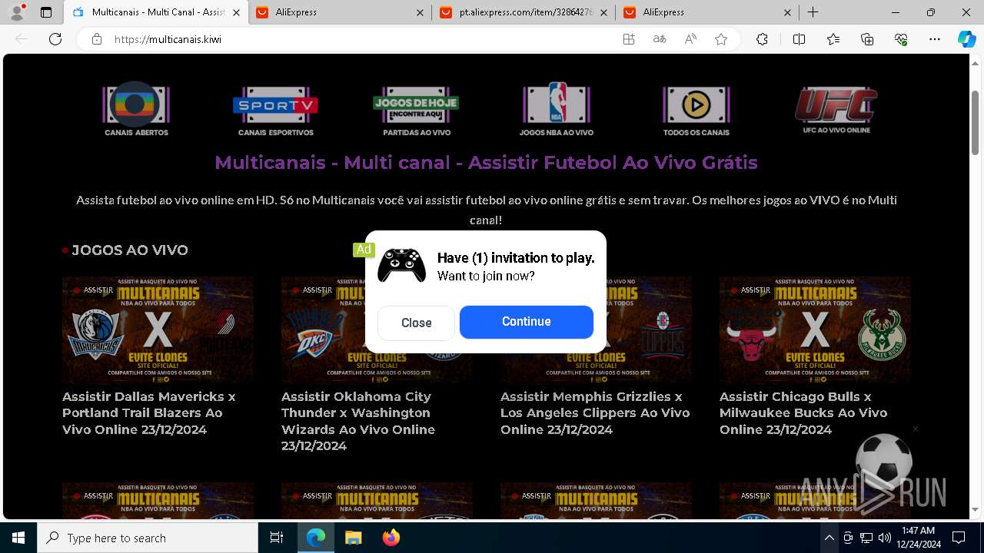Click the game controller icon in popup
The height and width of the screenshot is (553, 984).
401,266
